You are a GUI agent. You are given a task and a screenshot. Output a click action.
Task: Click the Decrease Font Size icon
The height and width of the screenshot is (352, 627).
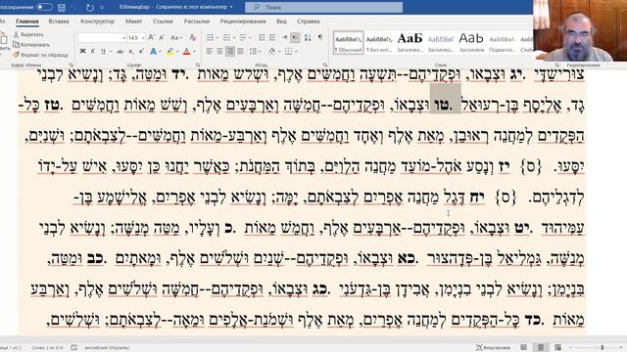(x=162, y=37)
